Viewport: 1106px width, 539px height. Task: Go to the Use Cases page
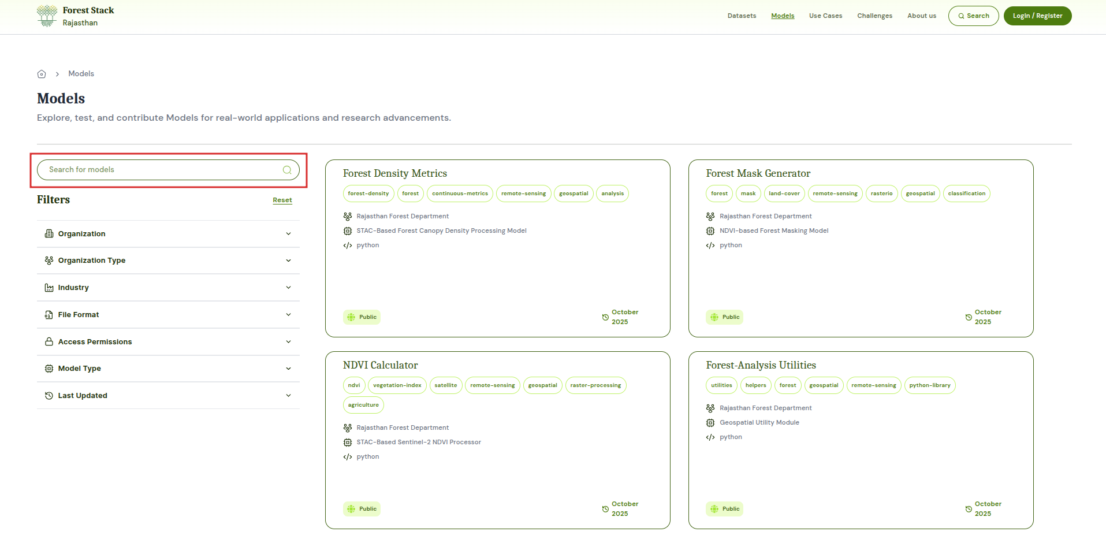pos(825,16)
